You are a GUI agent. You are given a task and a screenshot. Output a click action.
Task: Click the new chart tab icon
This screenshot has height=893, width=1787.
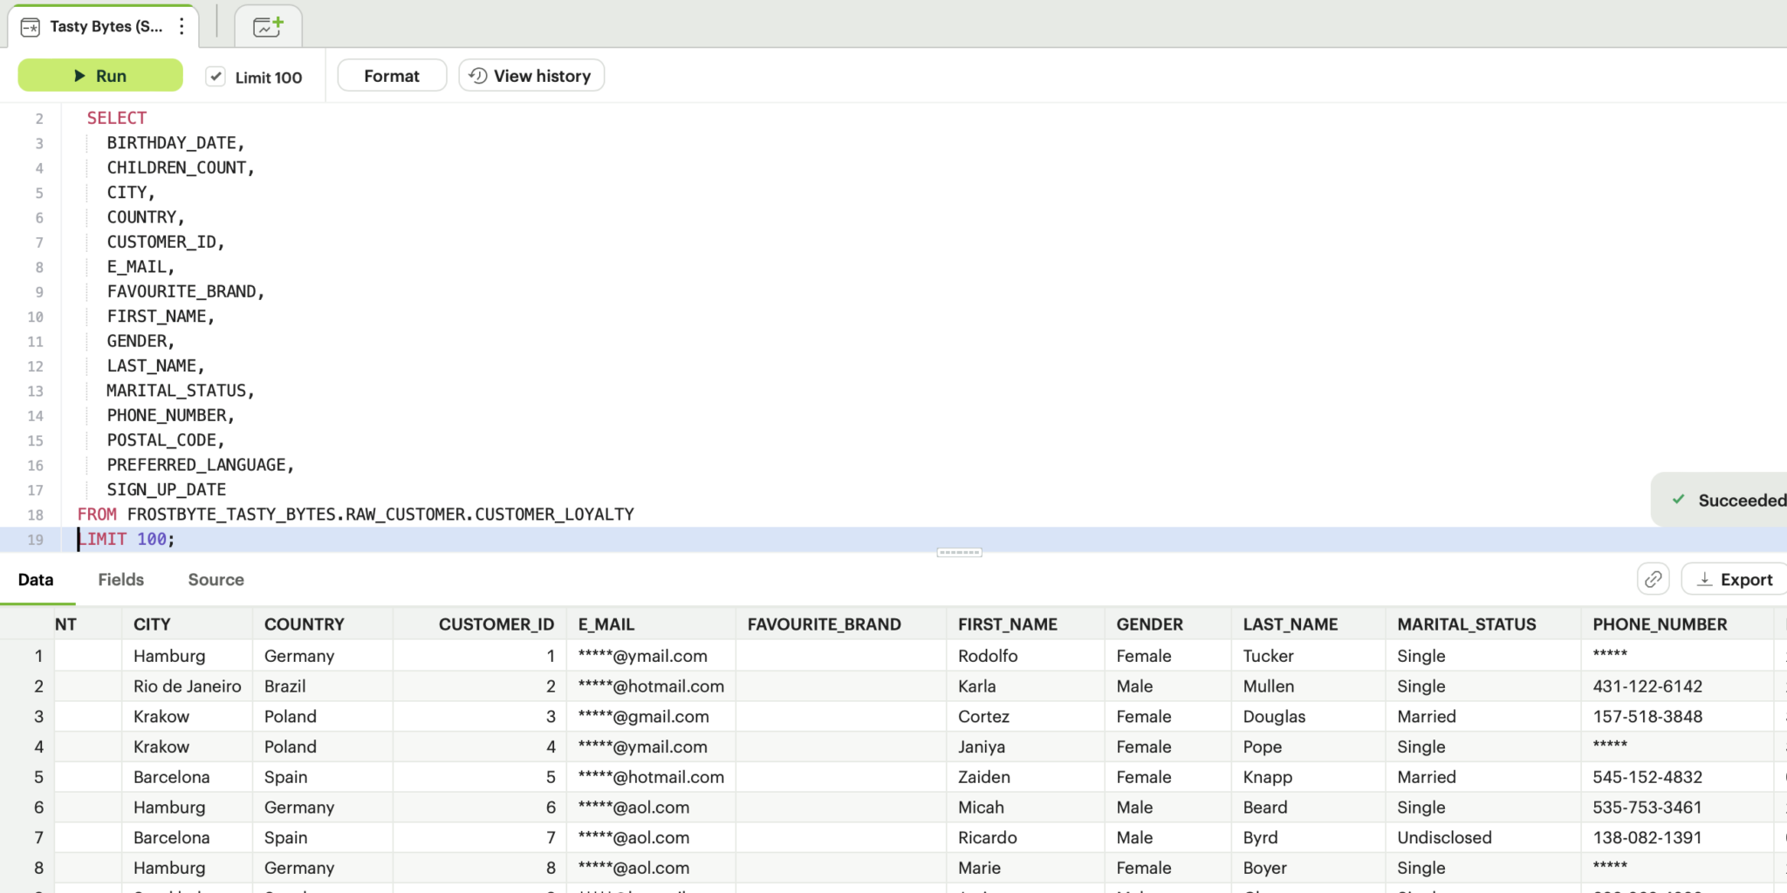pos(268,26)
